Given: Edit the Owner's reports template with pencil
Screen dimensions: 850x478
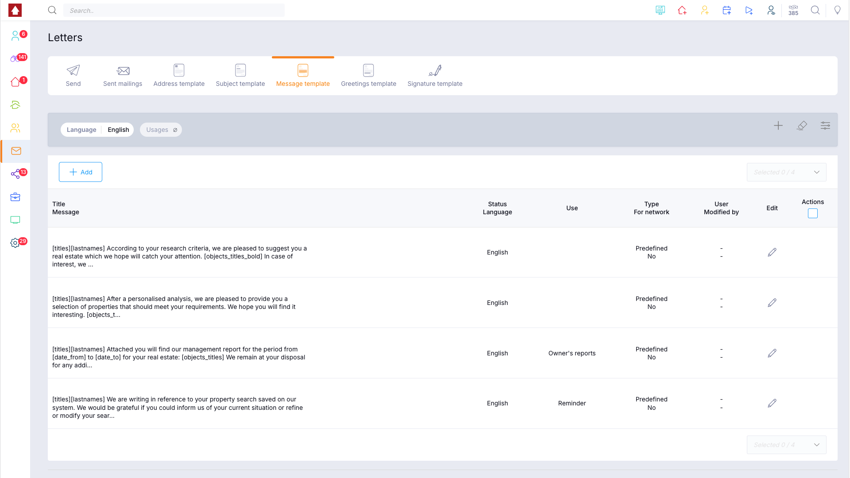Looking at the screenshot, I should [772, 353].
